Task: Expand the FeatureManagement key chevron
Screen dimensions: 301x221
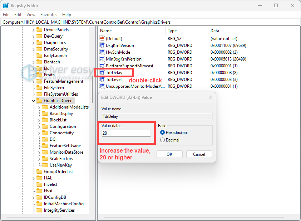Action: tap(34, 81)
